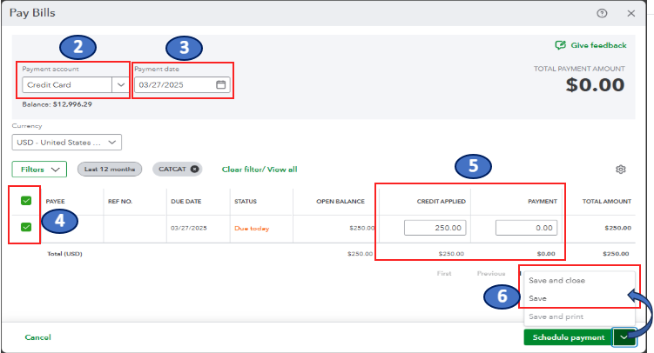
Task: Open the Filters dropdown
Action: (x=39, y=169)
